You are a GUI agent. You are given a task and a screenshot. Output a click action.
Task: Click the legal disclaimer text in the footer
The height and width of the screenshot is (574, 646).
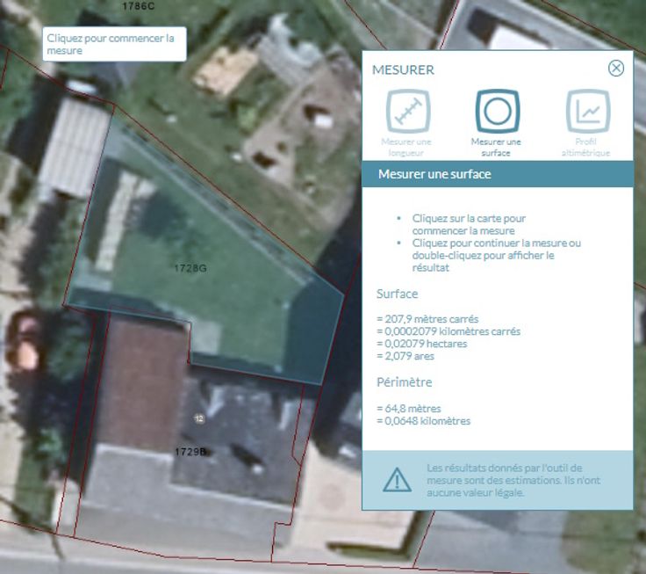point(509,480)
